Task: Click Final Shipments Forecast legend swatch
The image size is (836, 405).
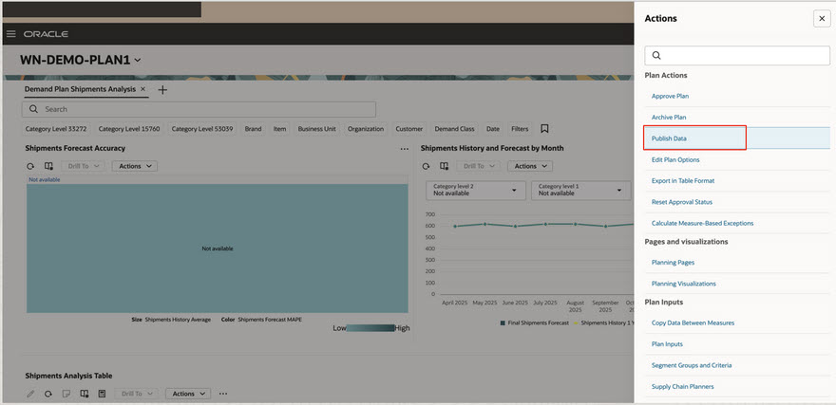Action: pos(503,323)
